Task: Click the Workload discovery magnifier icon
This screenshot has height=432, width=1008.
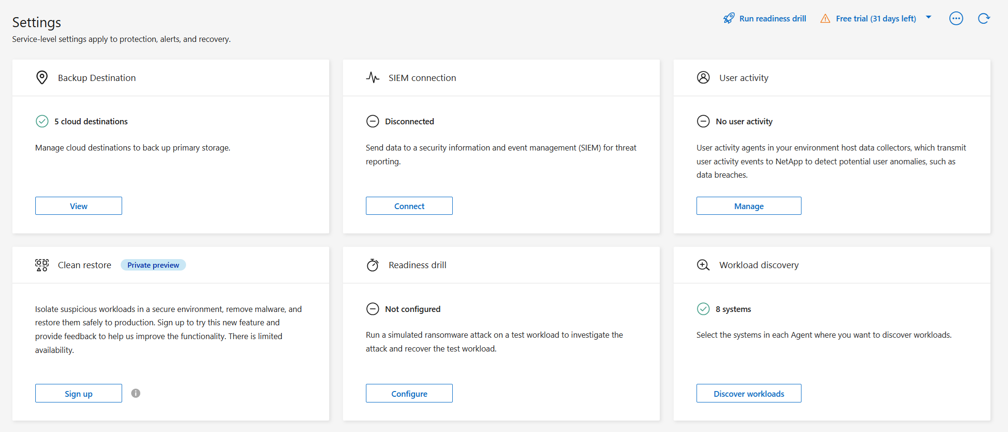Action: (x=703, y=265)
